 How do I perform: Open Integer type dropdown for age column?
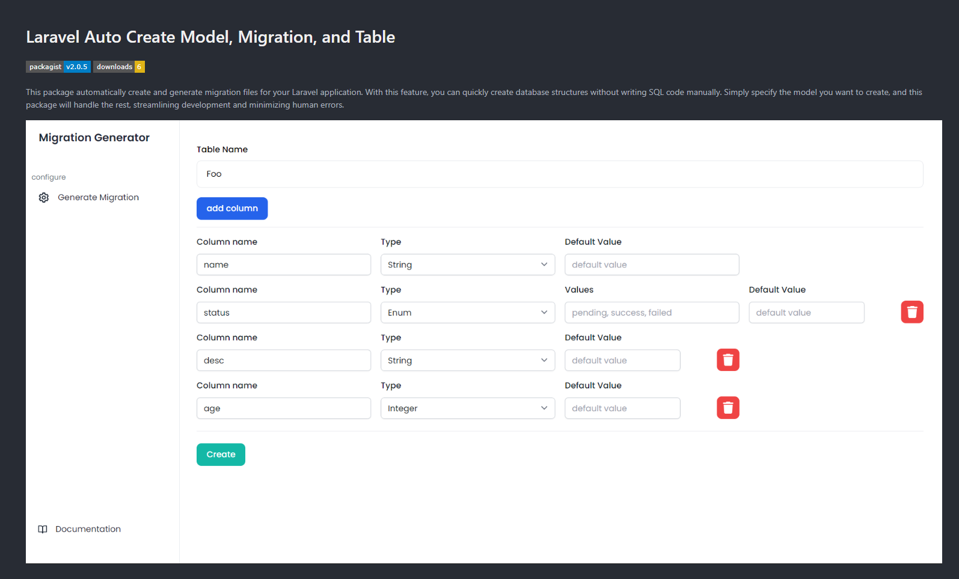pyautogui.click(x=468, y=408)
